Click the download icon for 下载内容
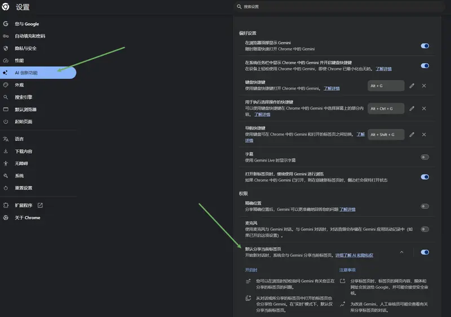This screenshot has width=451, height=317. [x=6, y=151]
